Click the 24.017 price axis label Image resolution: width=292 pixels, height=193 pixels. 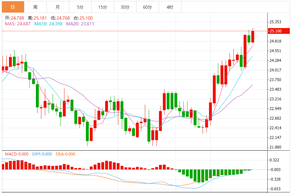coord(275,70)
